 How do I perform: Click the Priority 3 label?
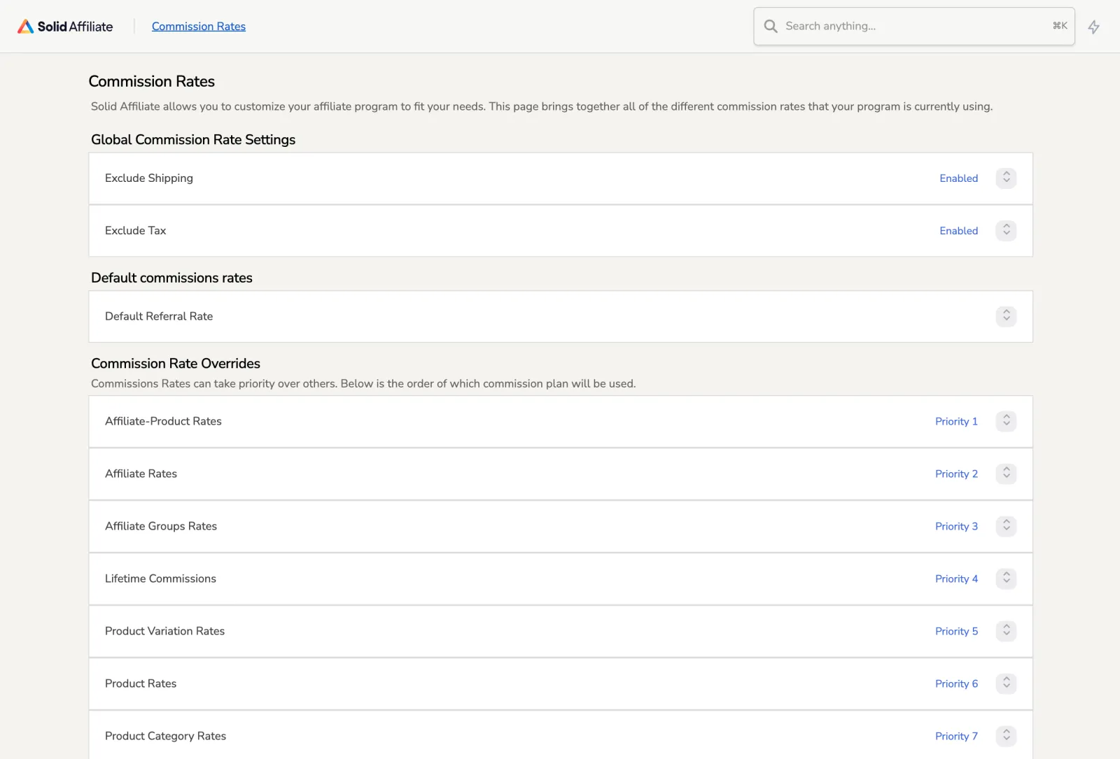[x=956, y=526]
